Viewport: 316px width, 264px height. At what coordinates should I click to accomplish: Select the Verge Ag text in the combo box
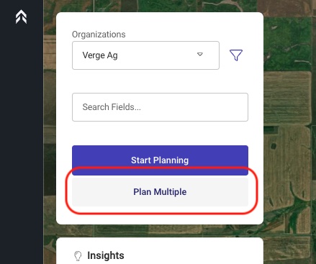tap(100, 55)
